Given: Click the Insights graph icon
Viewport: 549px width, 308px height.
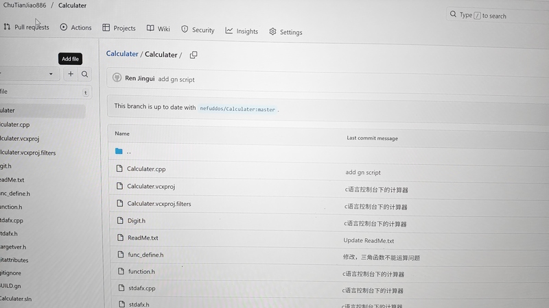Looking at the screenshot, I should [229, 31].
